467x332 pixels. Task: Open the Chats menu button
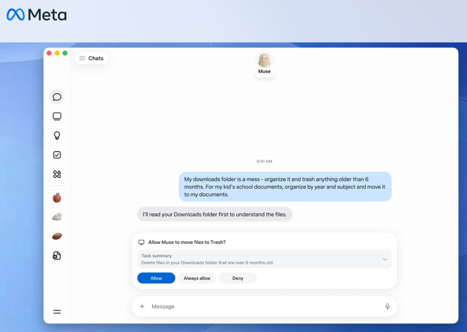tap(91, 58)
